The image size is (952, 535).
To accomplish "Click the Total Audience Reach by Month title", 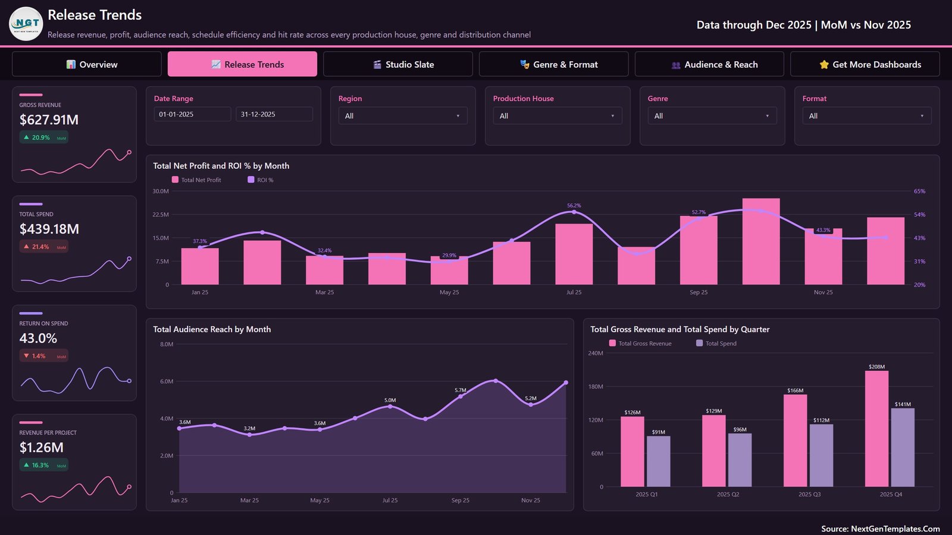I will point(212,329).
